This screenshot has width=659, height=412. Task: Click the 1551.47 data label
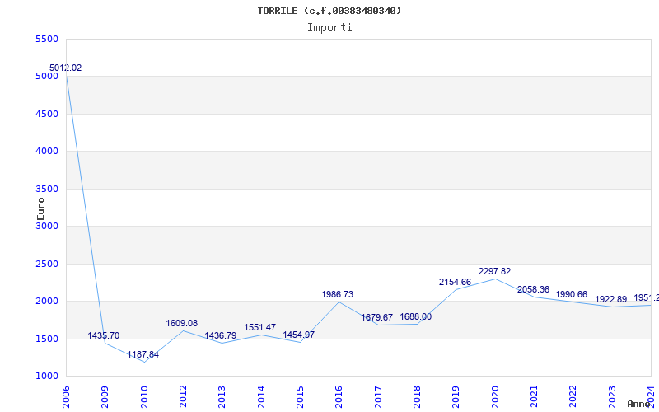[x=259, y=327]
